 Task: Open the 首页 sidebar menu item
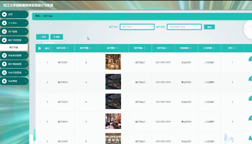[x=14, y=15]
